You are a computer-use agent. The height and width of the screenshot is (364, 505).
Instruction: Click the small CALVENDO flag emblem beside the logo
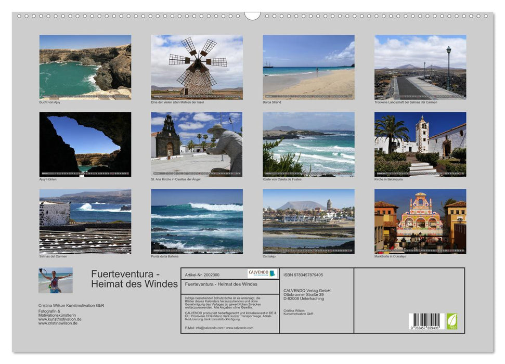point(272,272)
